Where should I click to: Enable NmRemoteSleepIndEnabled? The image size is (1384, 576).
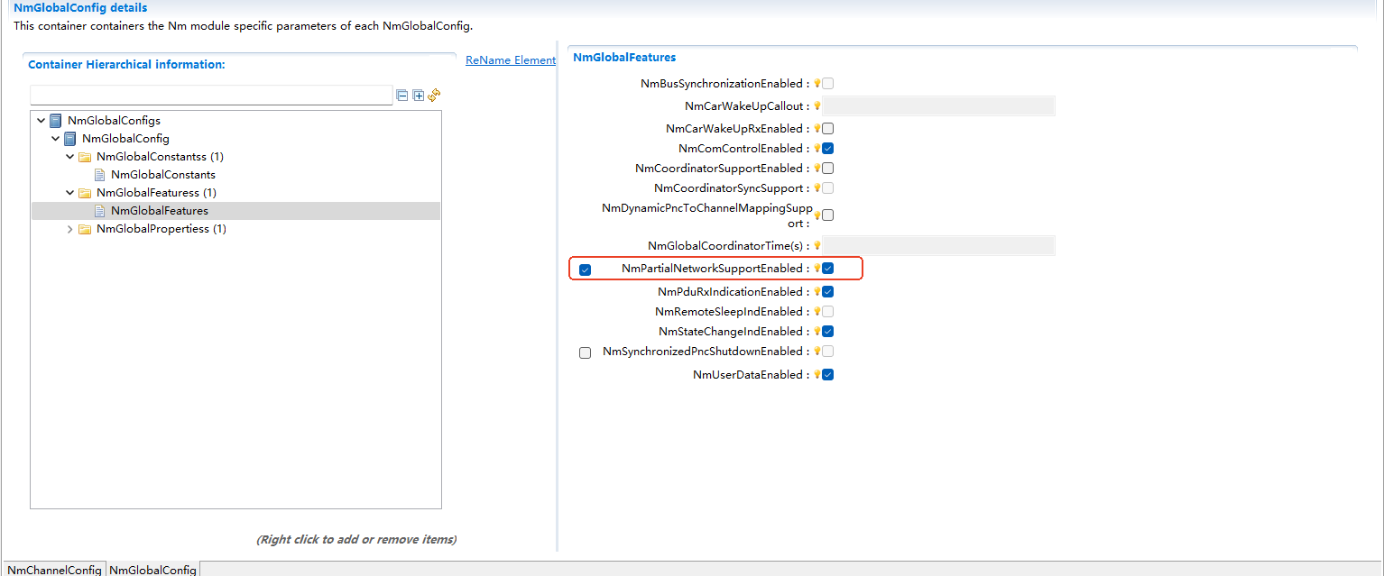coord(827,311)
